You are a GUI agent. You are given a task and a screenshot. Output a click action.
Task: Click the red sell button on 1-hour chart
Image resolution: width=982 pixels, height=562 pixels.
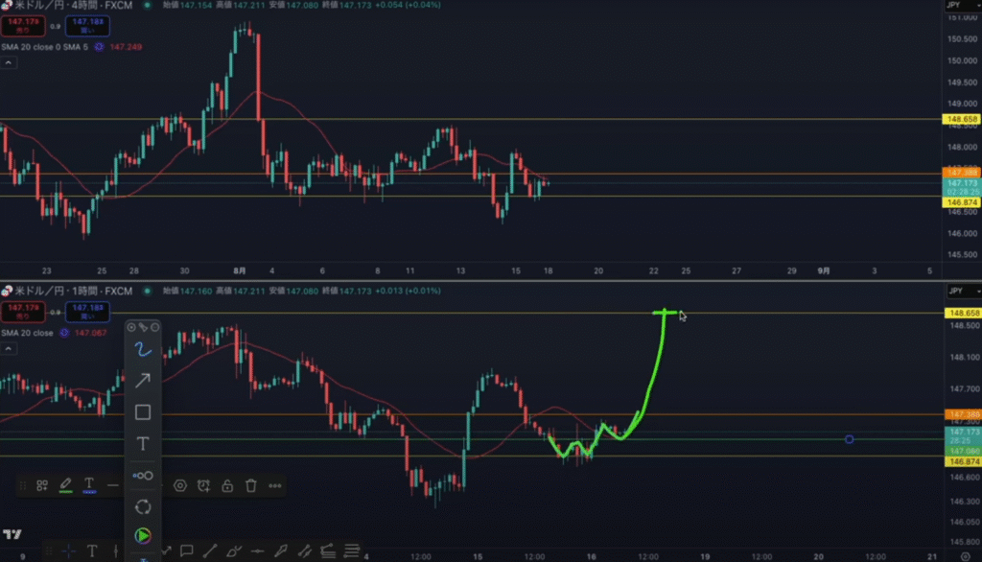click(23, 312)
